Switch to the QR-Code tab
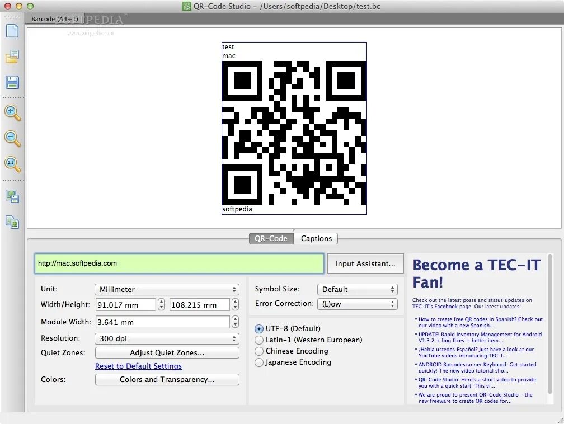 pos(271,238)
